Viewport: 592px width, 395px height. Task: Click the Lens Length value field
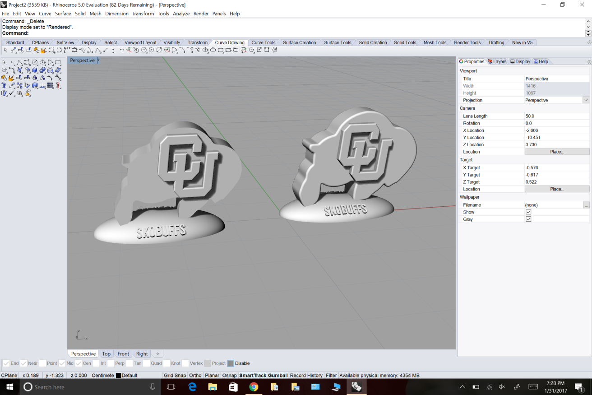point(557,116)
